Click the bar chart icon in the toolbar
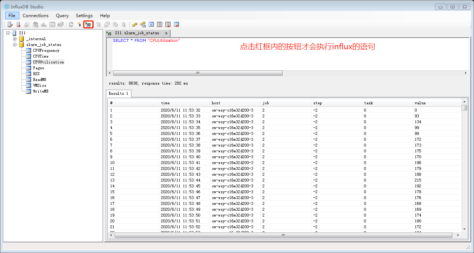This screenshot has height=253, width=474. 43,24
